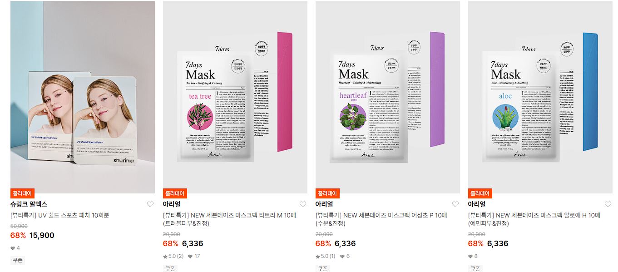Click 홀리데이 badge on aloe mask
The height and width of the screenshot is (272, 618).
point(480,193)
